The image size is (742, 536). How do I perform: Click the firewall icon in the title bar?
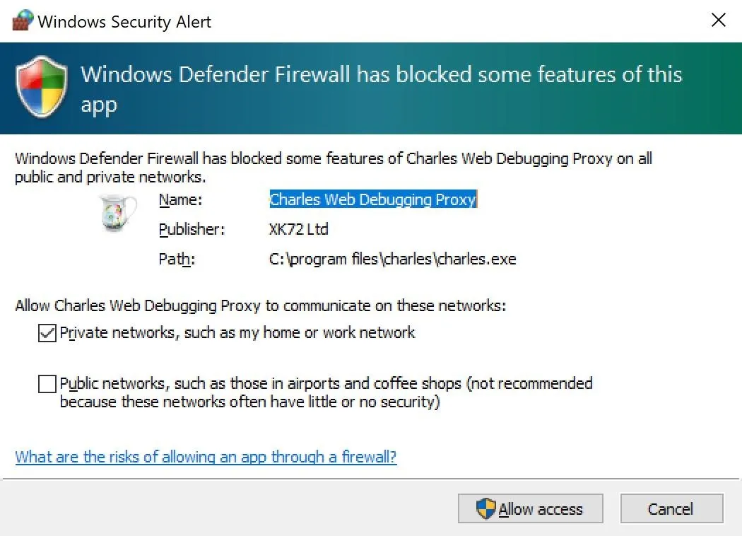pyautogui.click(x=23, y=21)
